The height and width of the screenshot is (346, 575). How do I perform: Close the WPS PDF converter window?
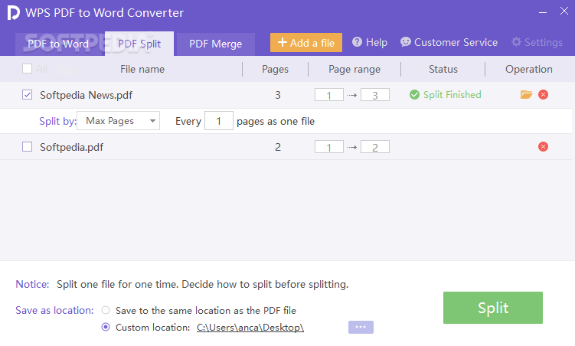click(564, 11)
